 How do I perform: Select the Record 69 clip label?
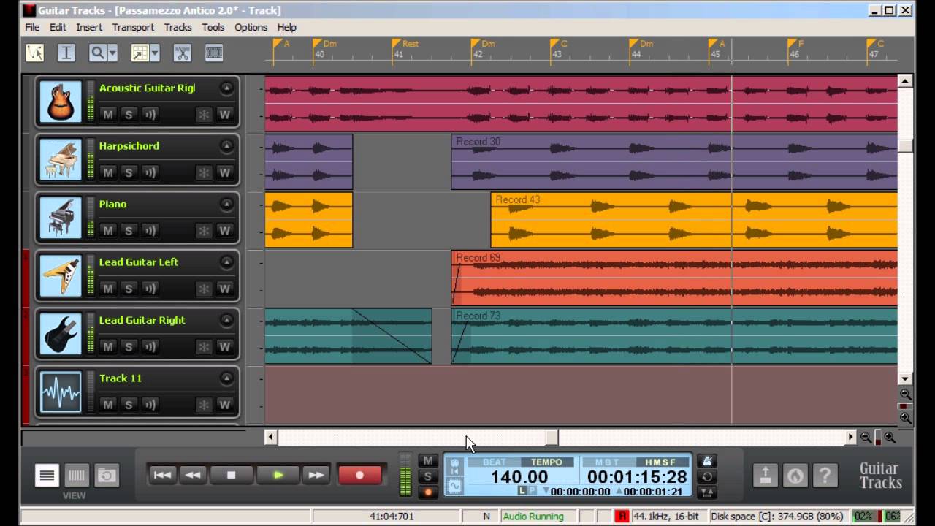click(478, 258)
